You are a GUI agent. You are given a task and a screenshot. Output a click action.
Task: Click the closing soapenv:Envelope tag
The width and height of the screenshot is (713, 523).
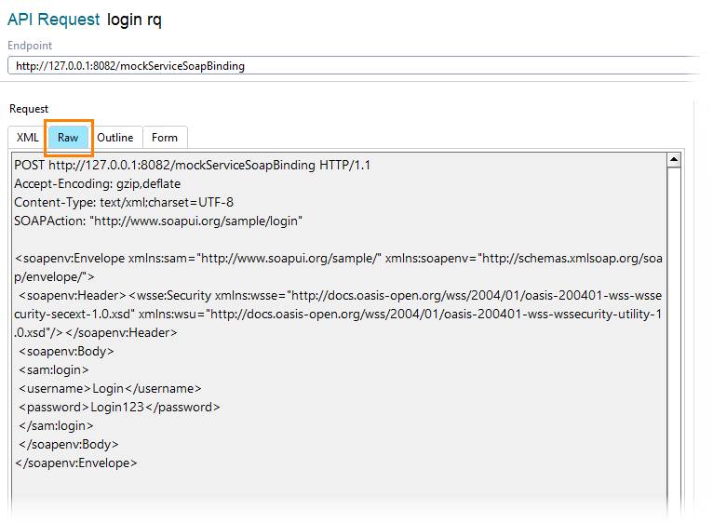click(76, 463)
